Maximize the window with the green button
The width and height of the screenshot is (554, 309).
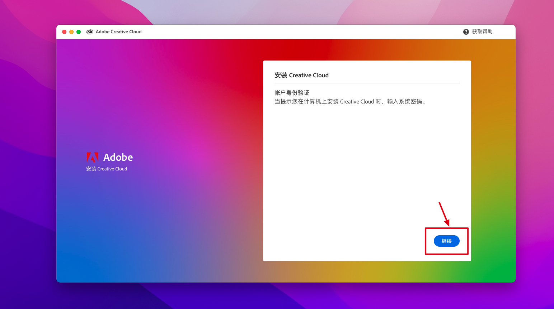(x=79, y=32)
